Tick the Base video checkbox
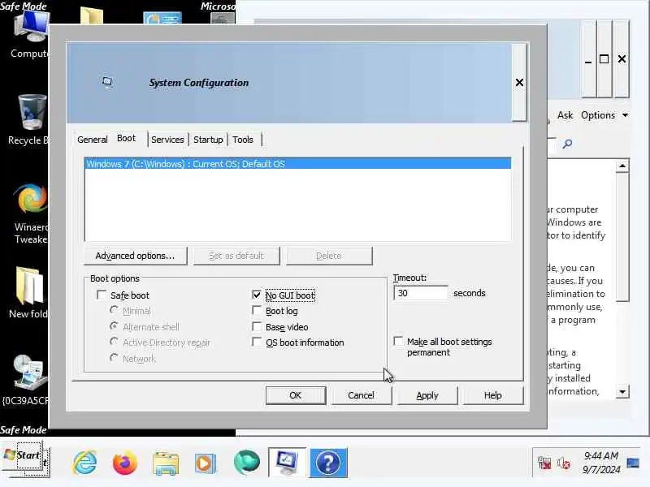The image size is (650, 487). pyautogui.click(x=257, y=327)
